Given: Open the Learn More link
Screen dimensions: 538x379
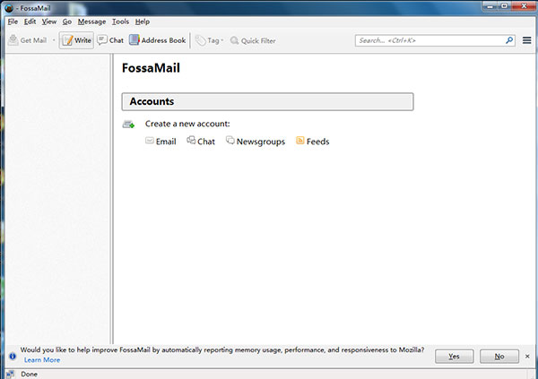Looking at the screenshot, I should click(x=42, y=360).
